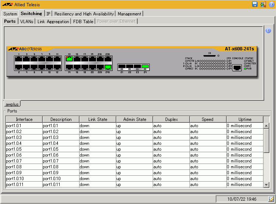Click the round blue L icon
276x204 pixels.
tap(268, 31)
